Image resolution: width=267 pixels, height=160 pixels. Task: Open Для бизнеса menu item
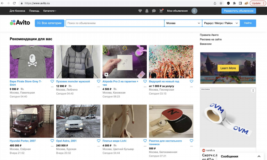click(x=17, y=11)
